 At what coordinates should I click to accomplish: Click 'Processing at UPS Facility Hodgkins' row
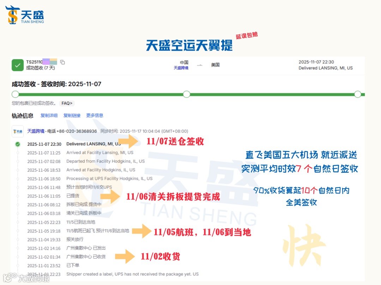coord(109,179)
